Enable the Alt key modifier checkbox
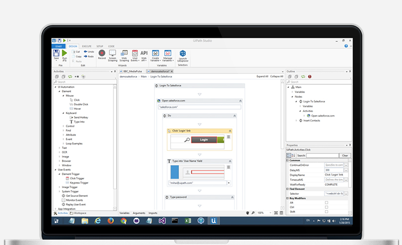 coord(327,202)
